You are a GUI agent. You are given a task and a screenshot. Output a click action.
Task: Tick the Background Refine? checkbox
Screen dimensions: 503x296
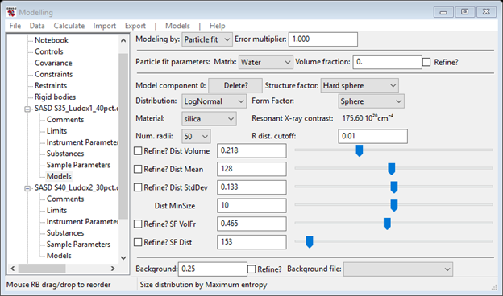251,269
